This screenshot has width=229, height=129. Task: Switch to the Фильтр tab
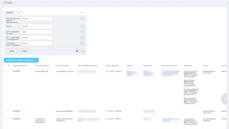pos(10,13)
